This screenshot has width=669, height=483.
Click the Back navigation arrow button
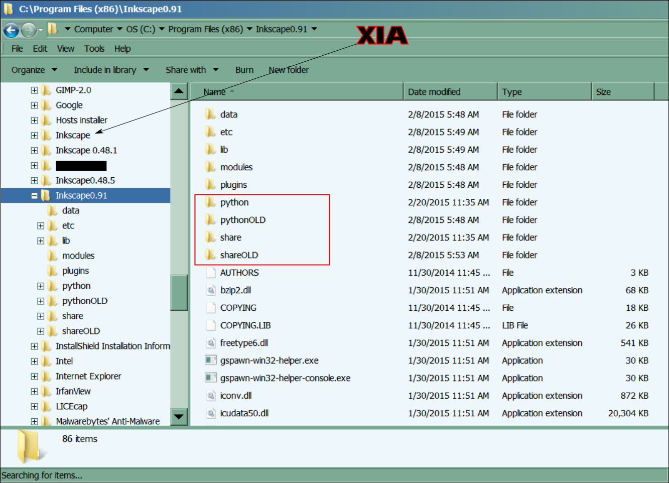coord(11,30)
